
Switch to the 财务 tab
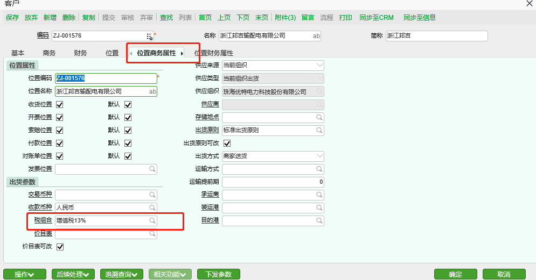80,53
